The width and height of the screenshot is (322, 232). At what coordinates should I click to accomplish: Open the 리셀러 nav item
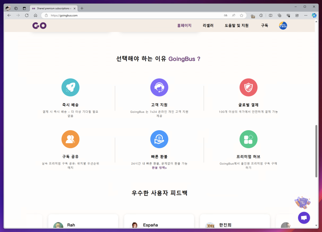pos(208,25)
